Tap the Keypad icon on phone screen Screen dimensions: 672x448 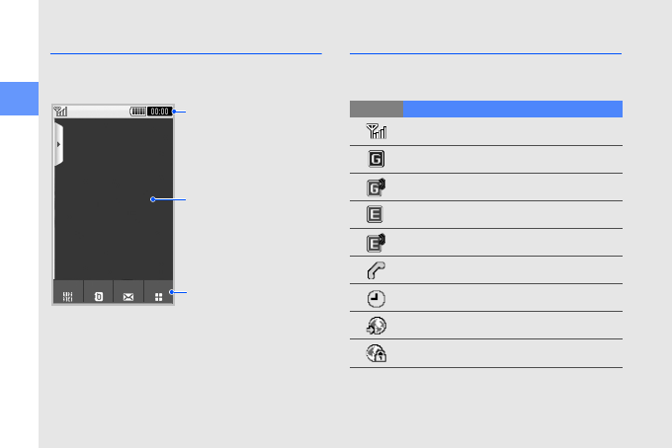click(67, 295)
